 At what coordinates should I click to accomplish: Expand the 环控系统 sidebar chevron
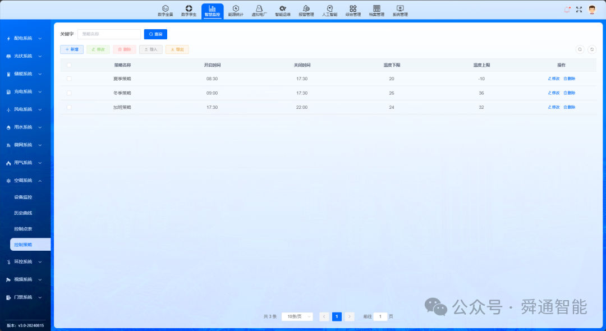(x=40, y=262)
